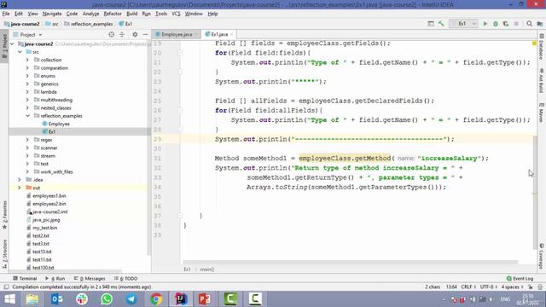Screen dimensions: 546x307
Task: Open Chrome from the taskbar
Action: pos(156,299)
